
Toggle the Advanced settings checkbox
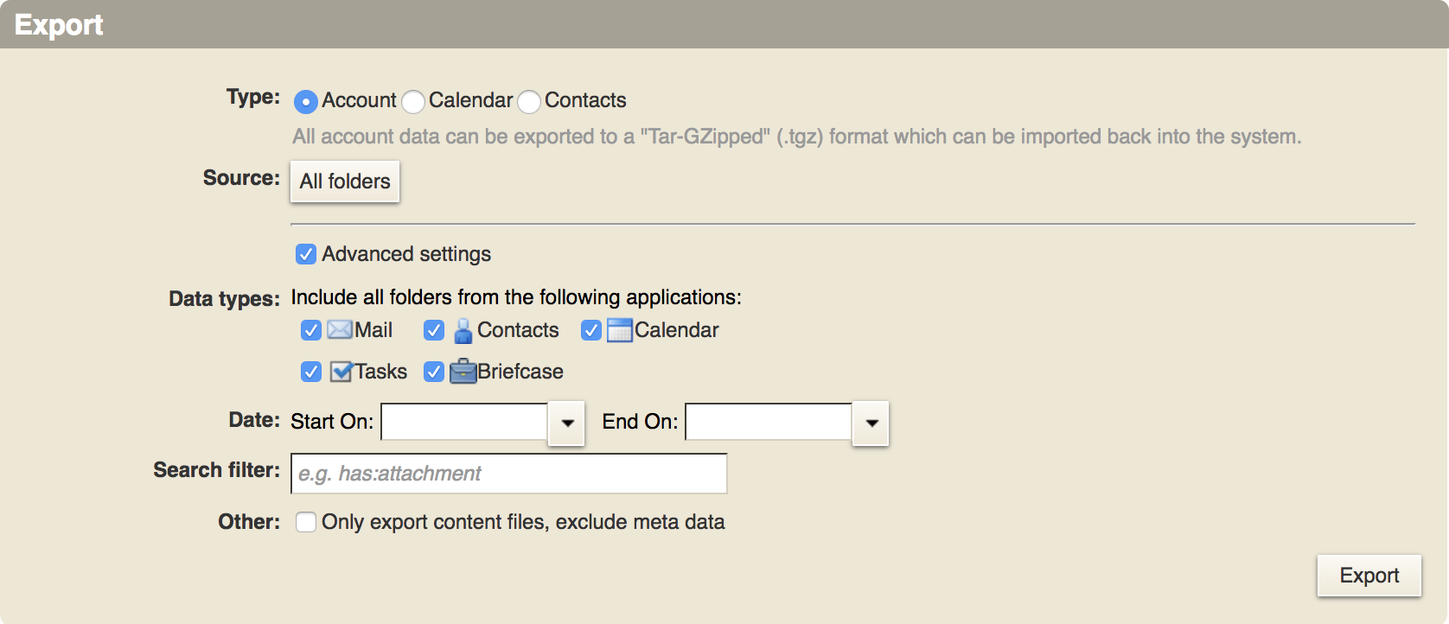click(306, 254)
